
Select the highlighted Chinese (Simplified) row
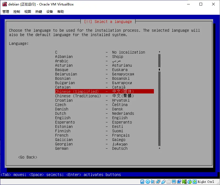click(105, 91)
